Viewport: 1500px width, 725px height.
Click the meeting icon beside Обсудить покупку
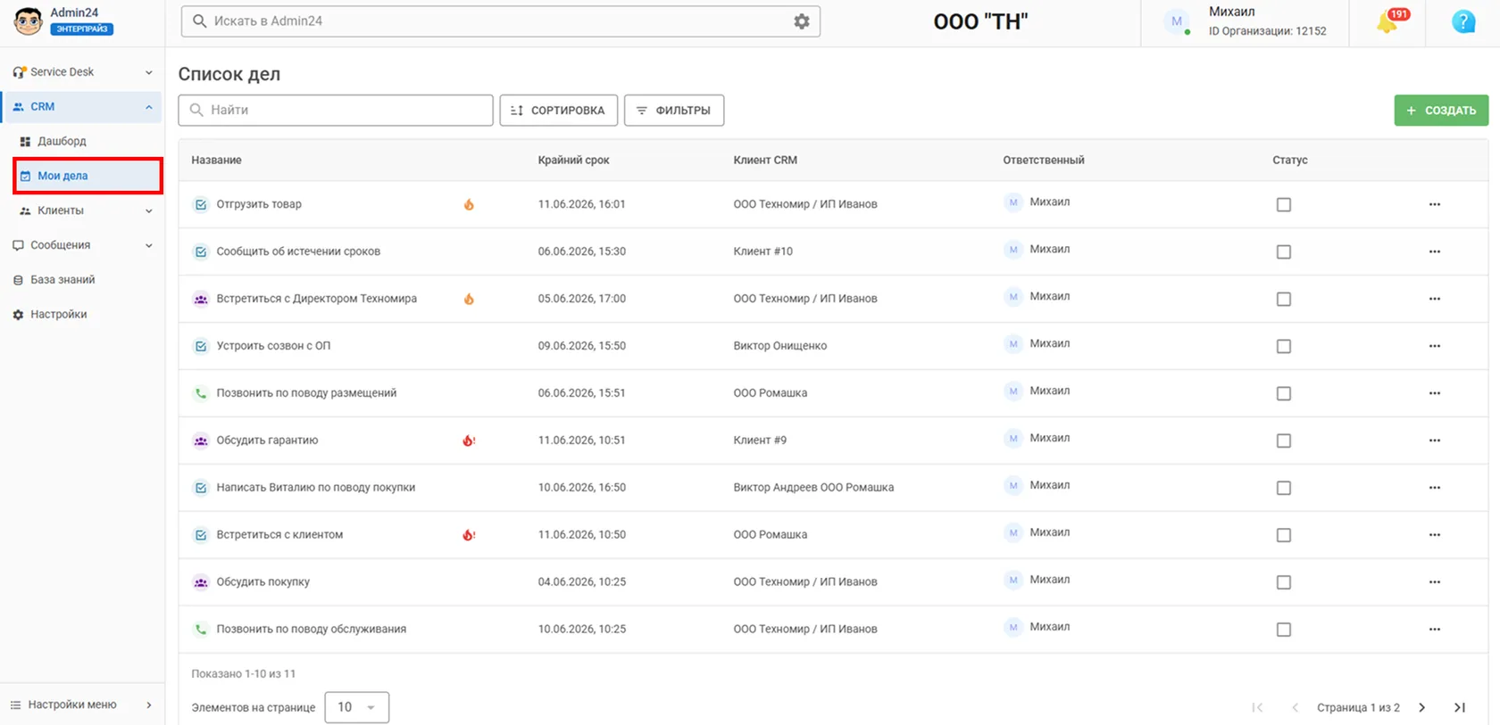point(201,582)
